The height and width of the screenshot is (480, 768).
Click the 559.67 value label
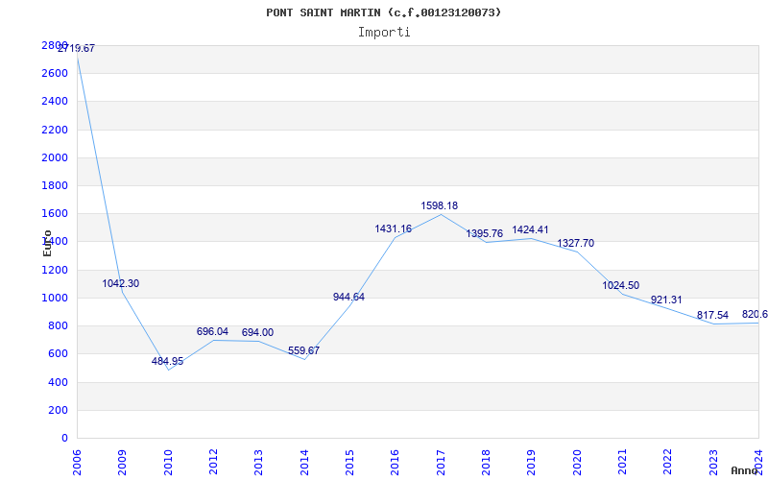tap(303, 350)
